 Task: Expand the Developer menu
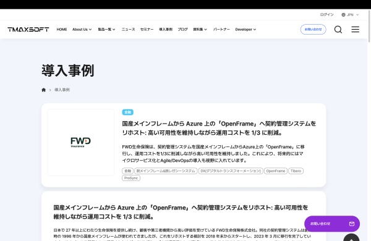tap(245, 29)
